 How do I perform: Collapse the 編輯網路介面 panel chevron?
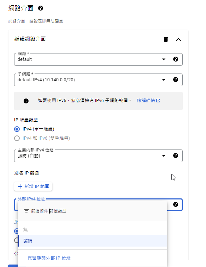(178, 39)
